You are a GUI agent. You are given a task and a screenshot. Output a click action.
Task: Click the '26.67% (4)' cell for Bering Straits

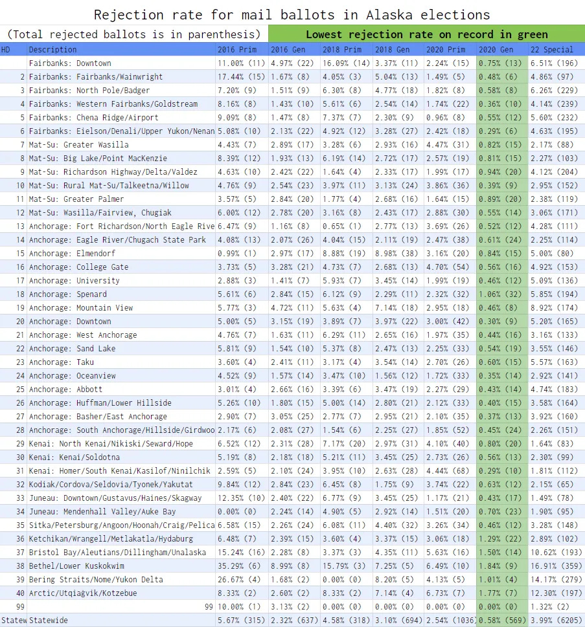[242, 580]
